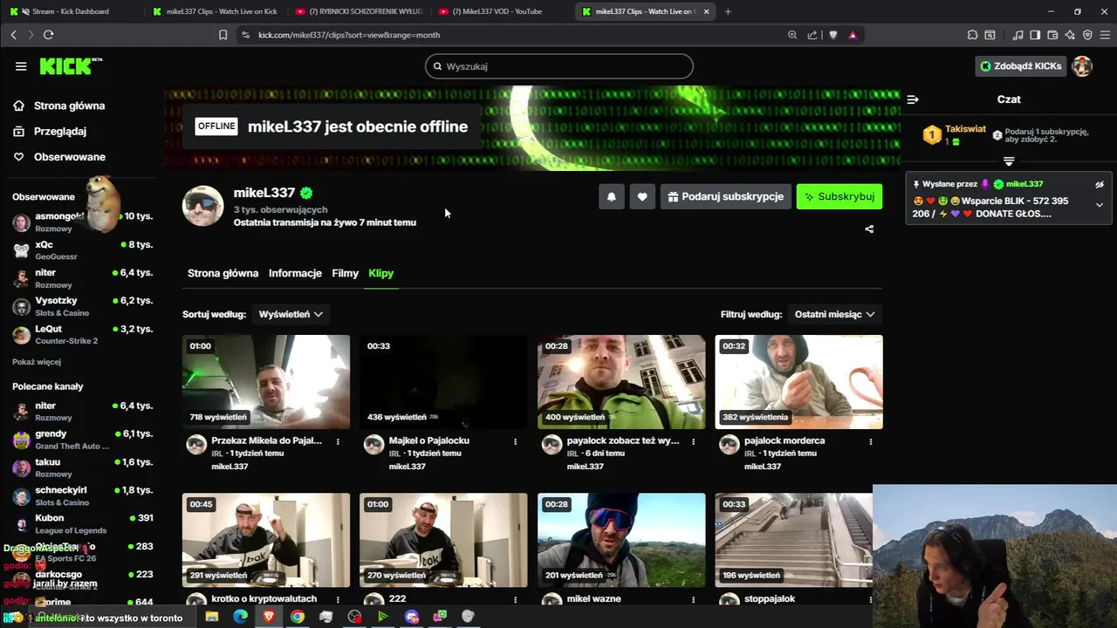Viewport: 1117px width, 628px height.
Task: Open Brave VPN shield icon
Action: point(1087,35)
